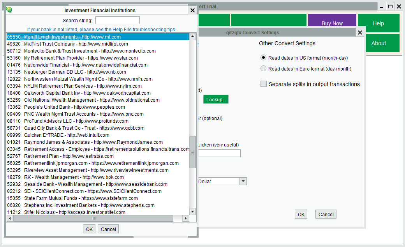Image resolution: width=405 pixels, height=247 pixels.
Task: Select SEI - SEIClientConnect.com entry
Action: tap(98, 191)
